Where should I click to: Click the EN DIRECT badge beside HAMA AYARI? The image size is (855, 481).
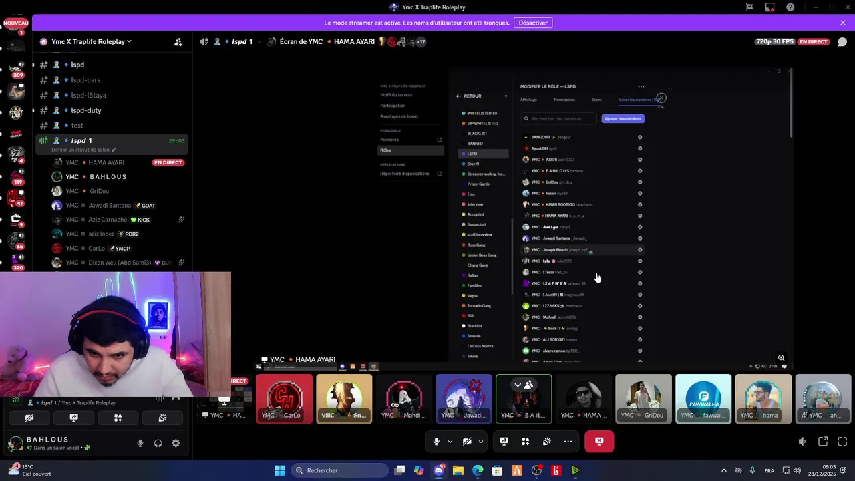pos(168,162)
